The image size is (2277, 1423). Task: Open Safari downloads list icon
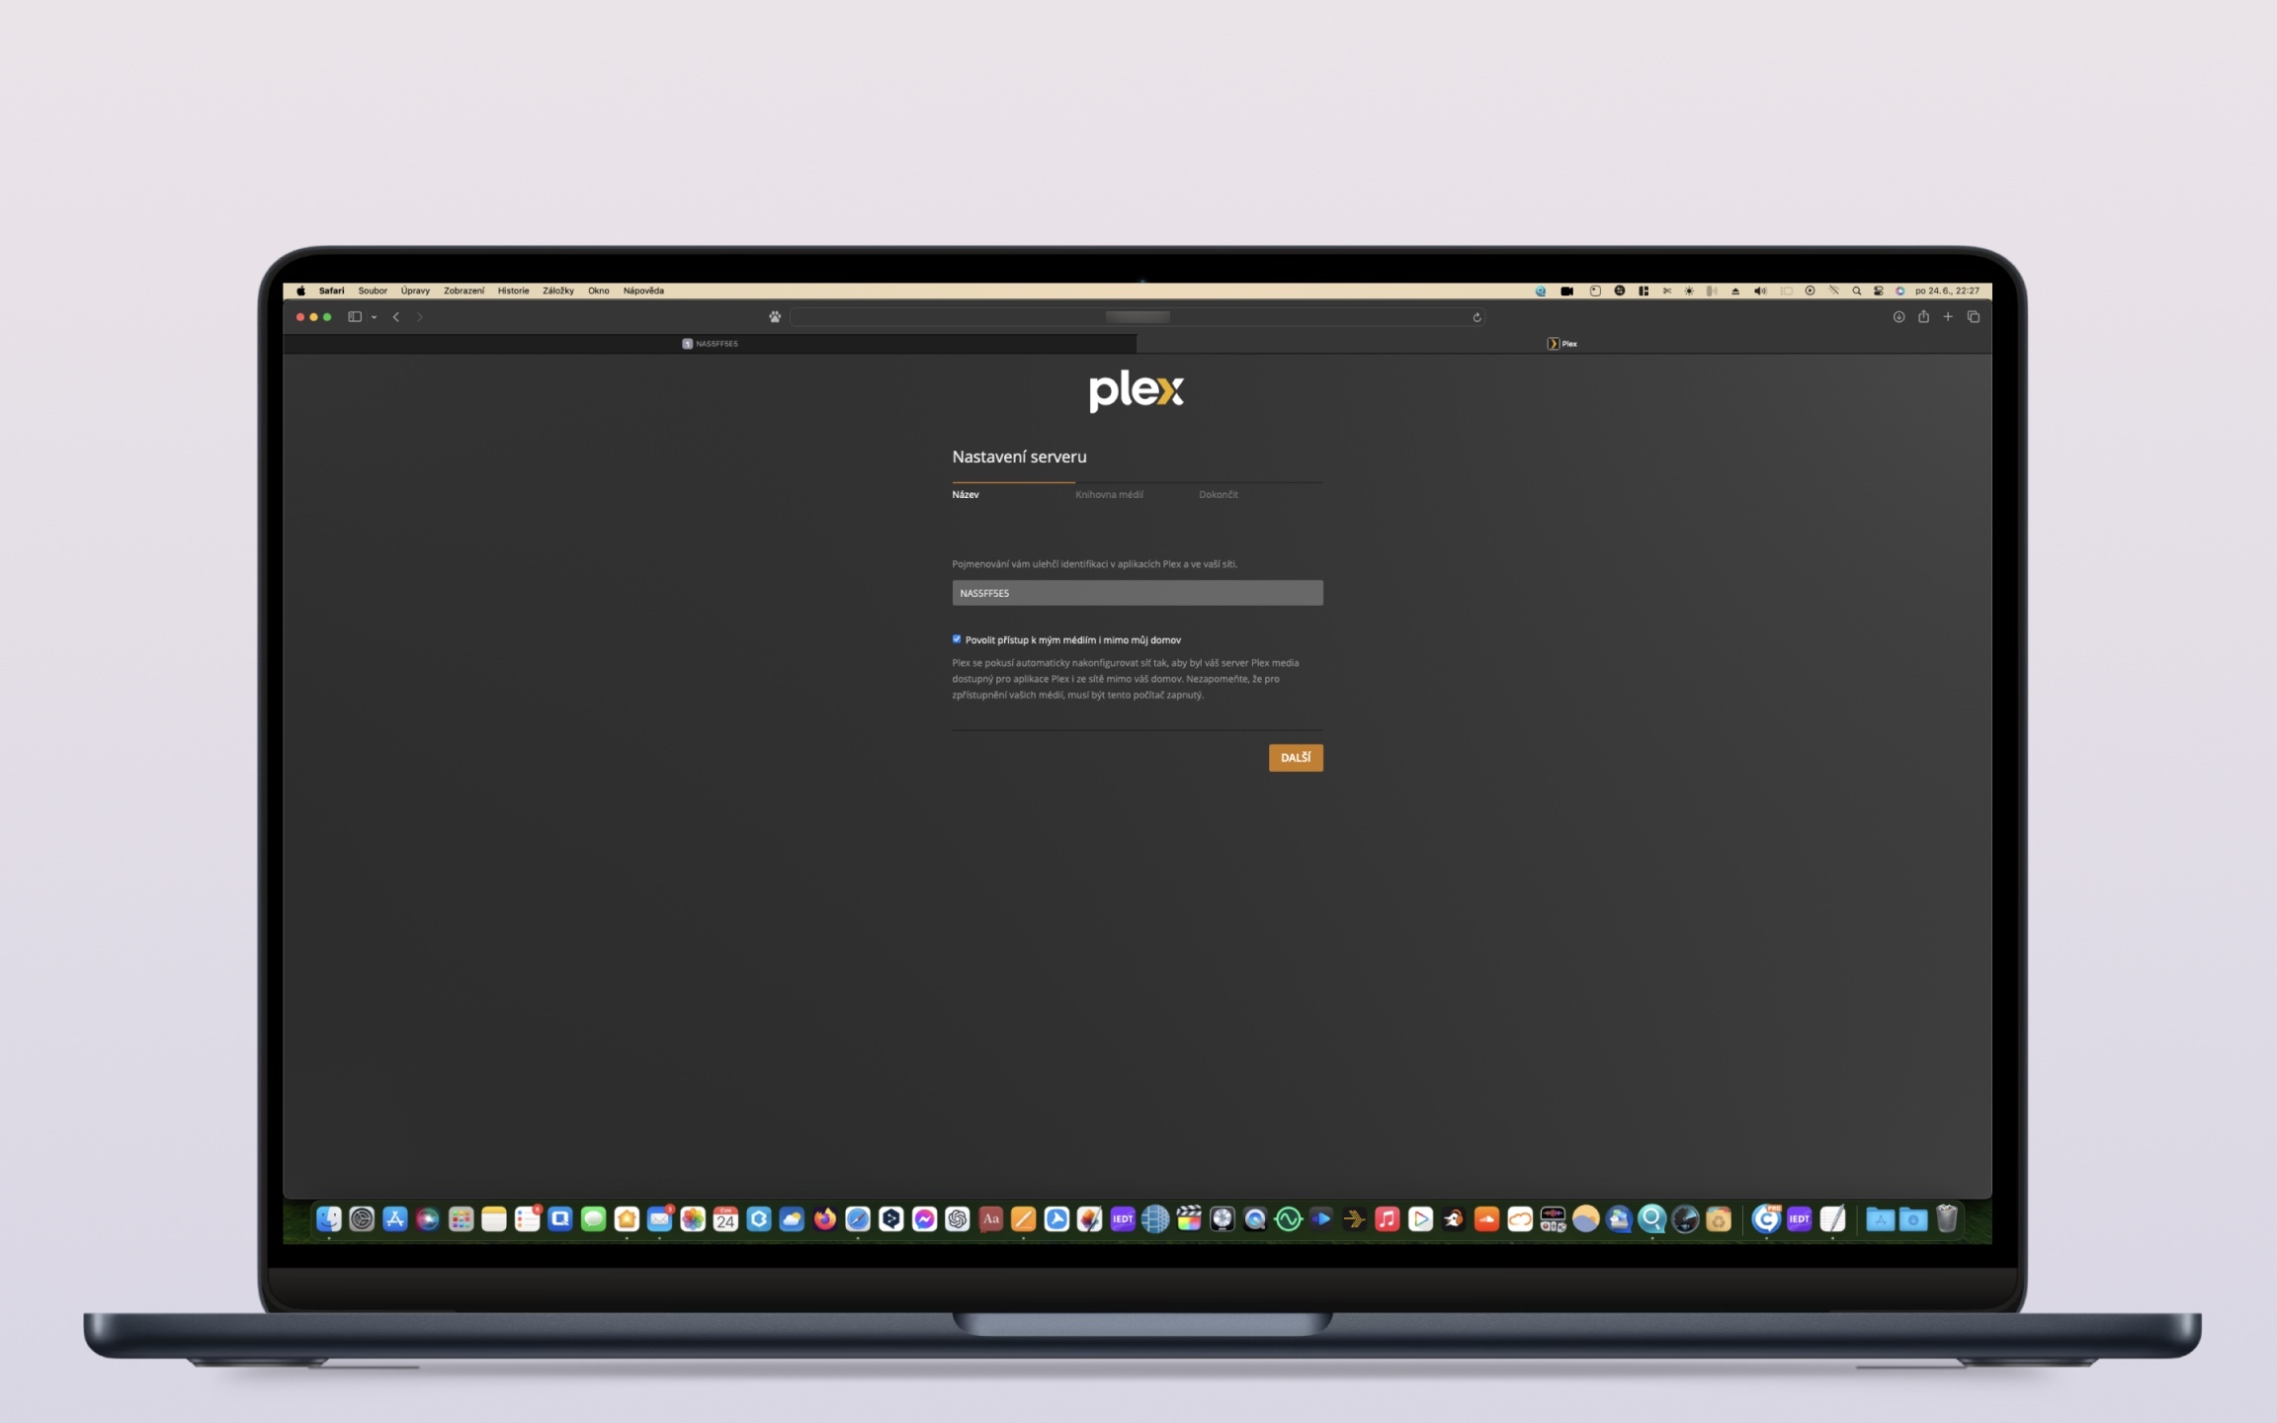coord(1898,317)
